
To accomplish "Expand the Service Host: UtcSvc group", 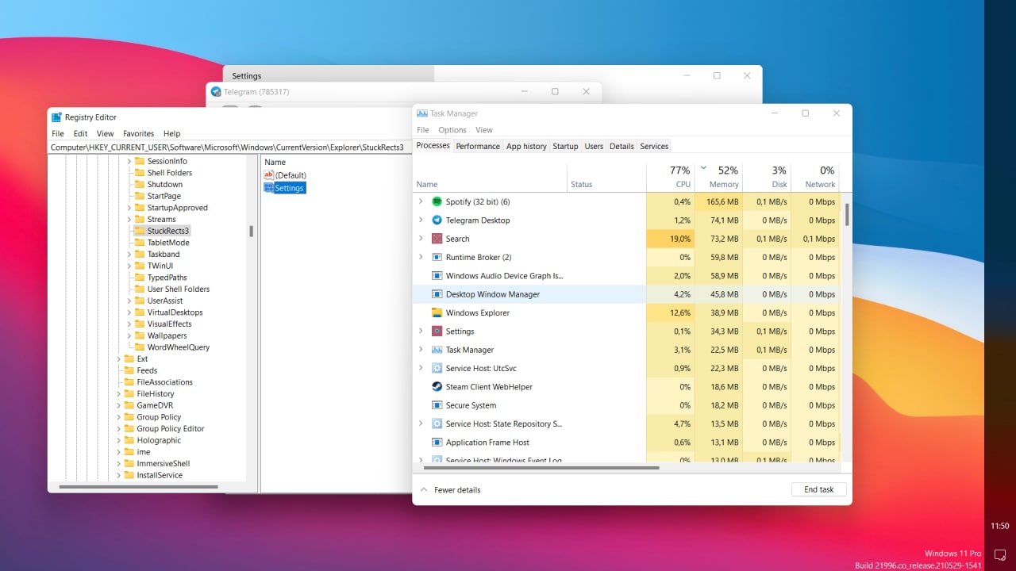I will [x=421, y=368].
